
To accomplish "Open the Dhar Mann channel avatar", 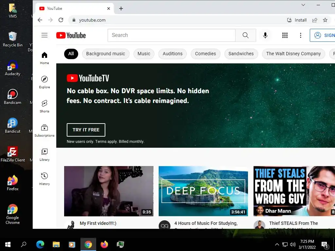I will pyautogui.click(x=259, y=225).
